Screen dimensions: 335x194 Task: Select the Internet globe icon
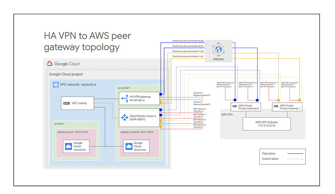click(218, 50)
